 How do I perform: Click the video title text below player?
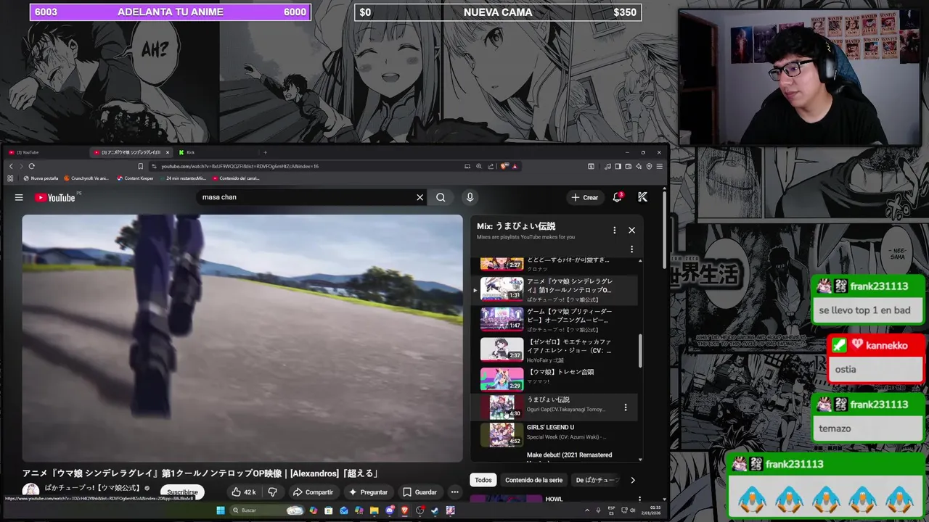click(201, 473)
